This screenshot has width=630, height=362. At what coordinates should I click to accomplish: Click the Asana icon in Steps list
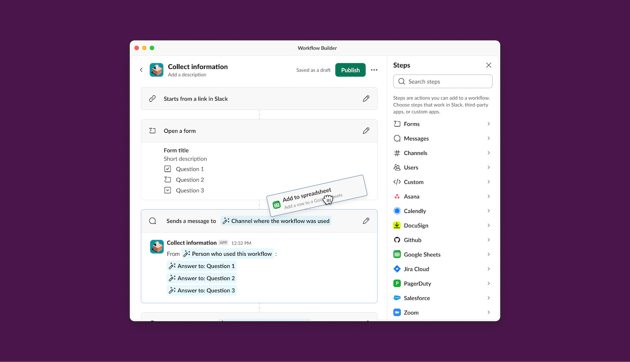pyautogui.click(x=397, y=197)
